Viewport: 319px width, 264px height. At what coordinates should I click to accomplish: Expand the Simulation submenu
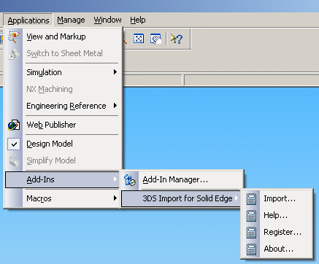click(x=64, y=72)
